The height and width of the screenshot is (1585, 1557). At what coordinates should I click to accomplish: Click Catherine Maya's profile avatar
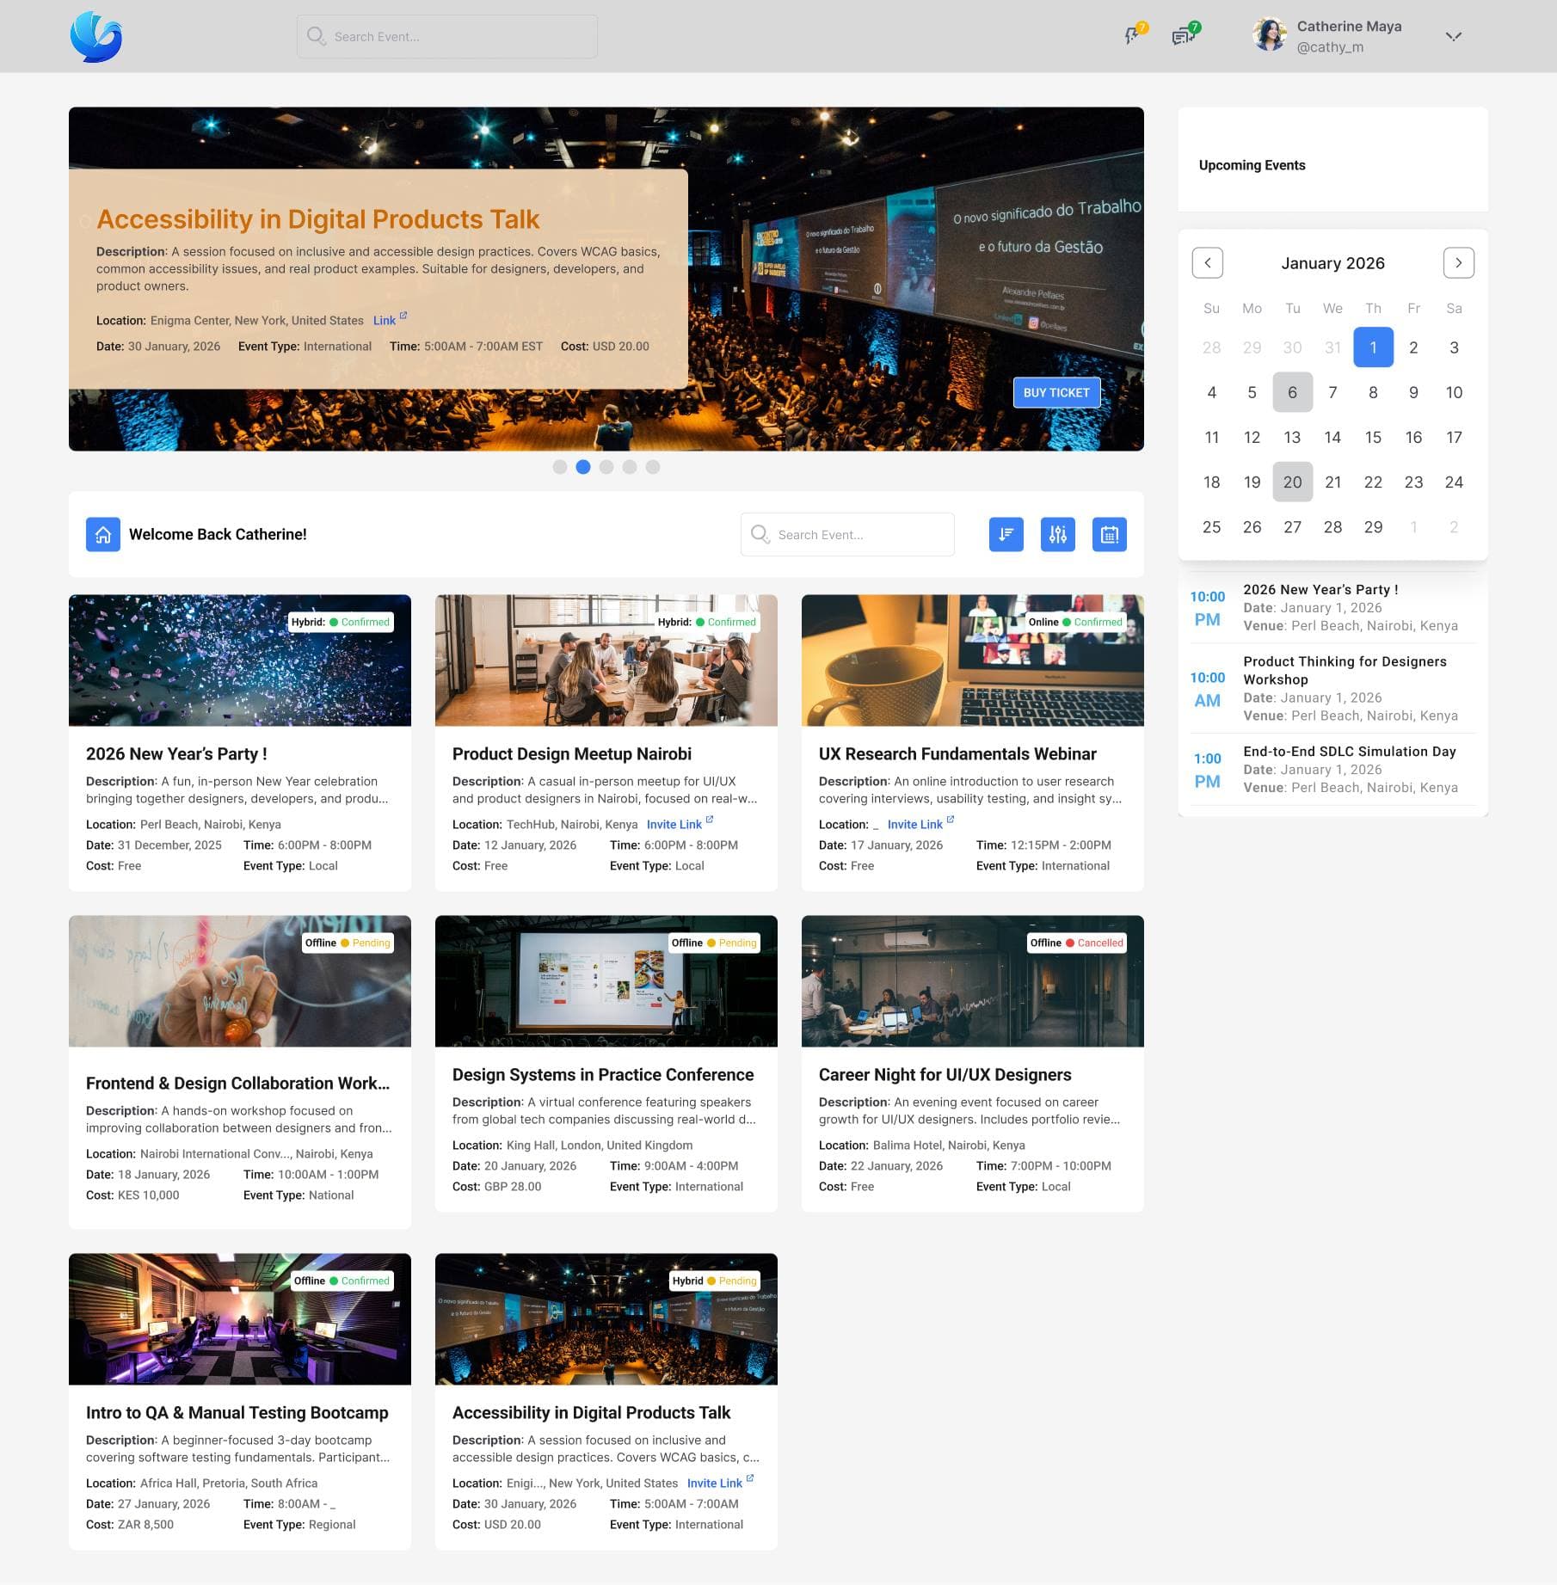(x=1270, y=35)
